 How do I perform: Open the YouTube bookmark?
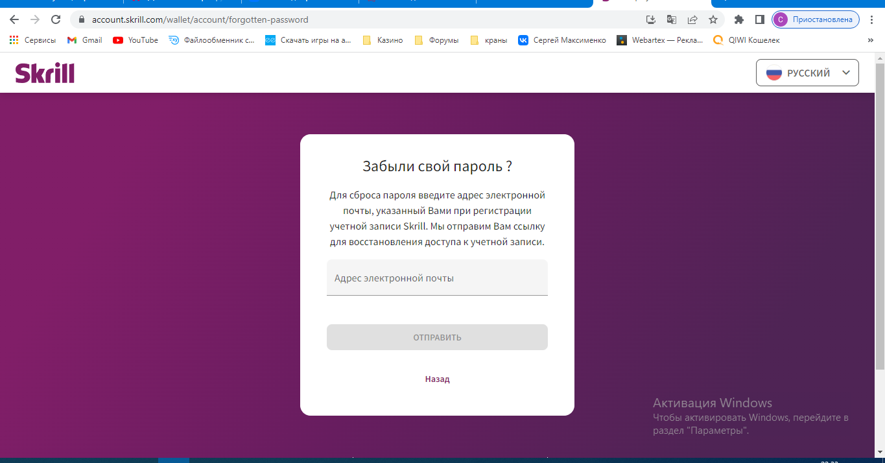click(x=136, y=40)
